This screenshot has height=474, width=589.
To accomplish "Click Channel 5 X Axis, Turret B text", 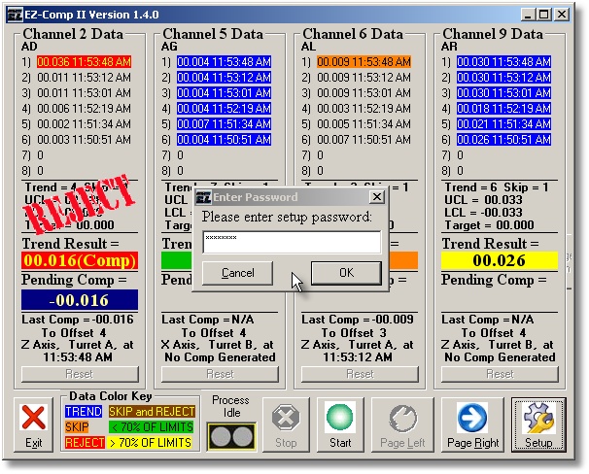I will [x=217, y=345].
